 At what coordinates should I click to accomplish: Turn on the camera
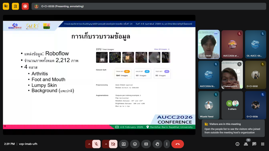[113, 144]
